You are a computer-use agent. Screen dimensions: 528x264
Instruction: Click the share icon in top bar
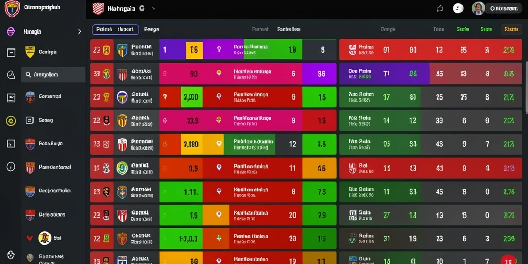click(x=440, y=8)
